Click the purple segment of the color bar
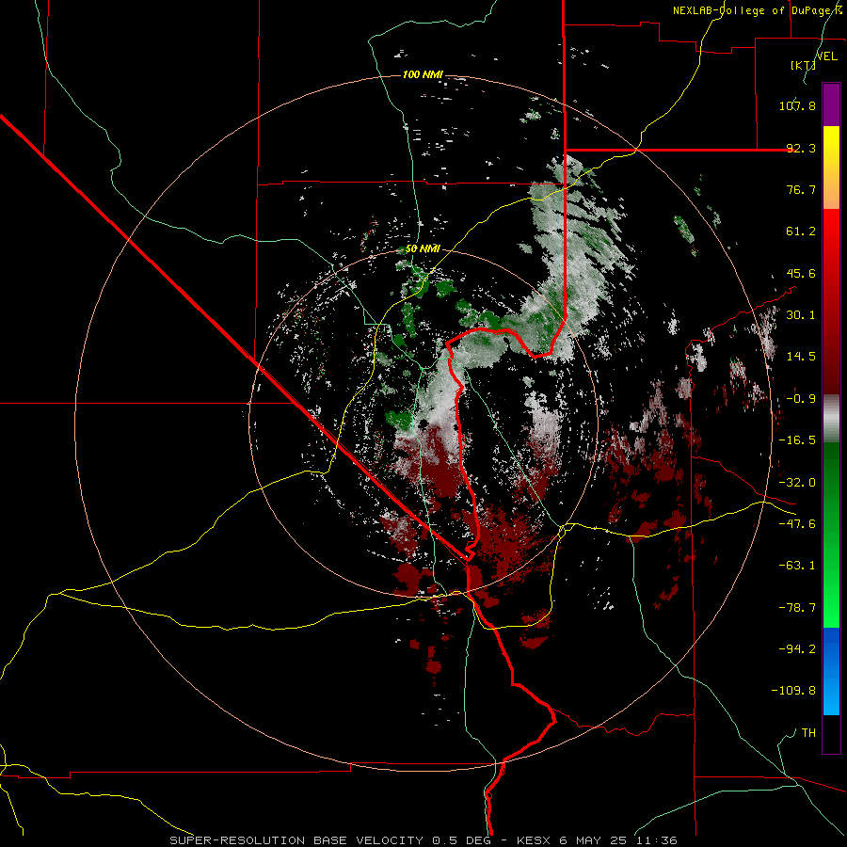Screen dimensions: 847x847 click(x=831, y=105)
